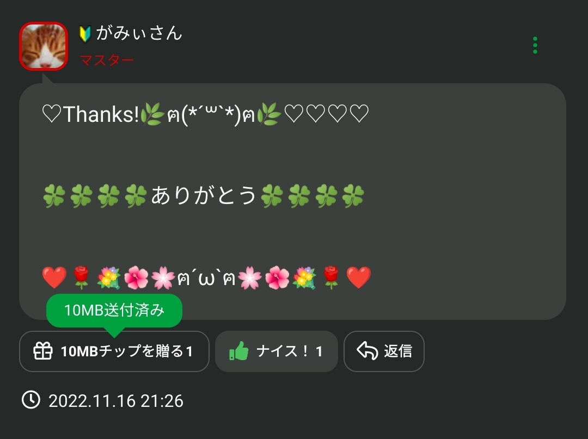This screenshot has width=588, height=439.
Task: Click the clock icon beside timestamp
Action: point(30,400)
